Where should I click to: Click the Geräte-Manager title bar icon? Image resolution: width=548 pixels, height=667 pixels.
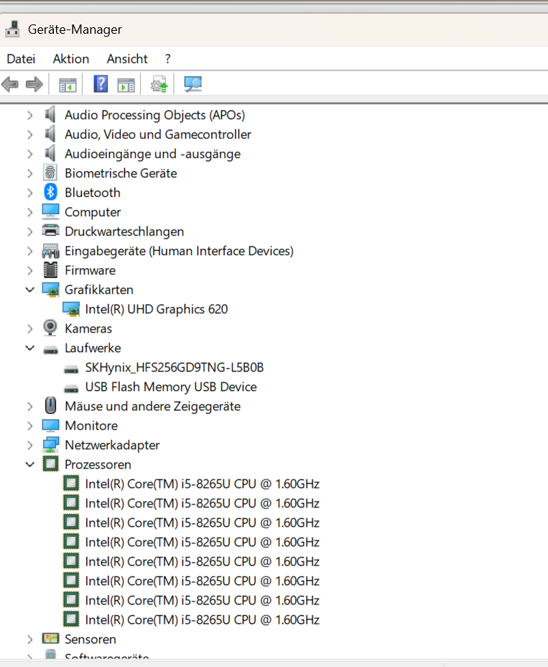[13, 29]
